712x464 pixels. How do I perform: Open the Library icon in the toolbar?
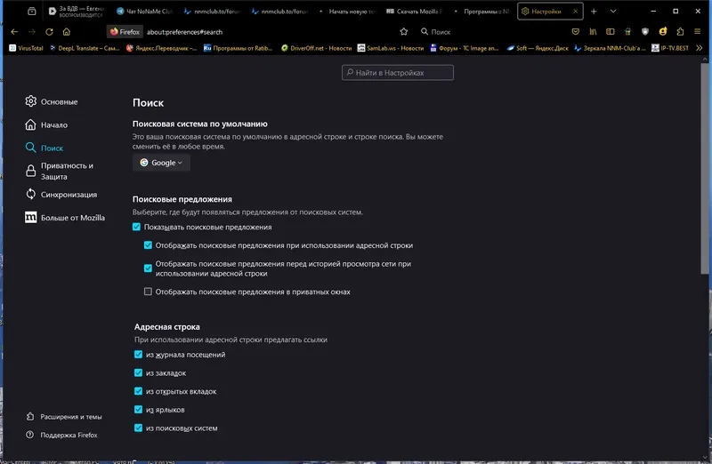(593, 32)
